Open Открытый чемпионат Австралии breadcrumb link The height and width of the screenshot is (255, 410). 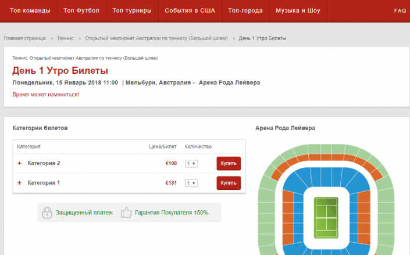click(156, 38)
